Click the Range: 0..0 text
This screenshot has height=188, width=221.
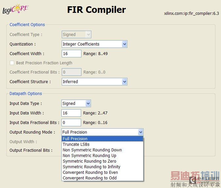(x=94, y=72)
